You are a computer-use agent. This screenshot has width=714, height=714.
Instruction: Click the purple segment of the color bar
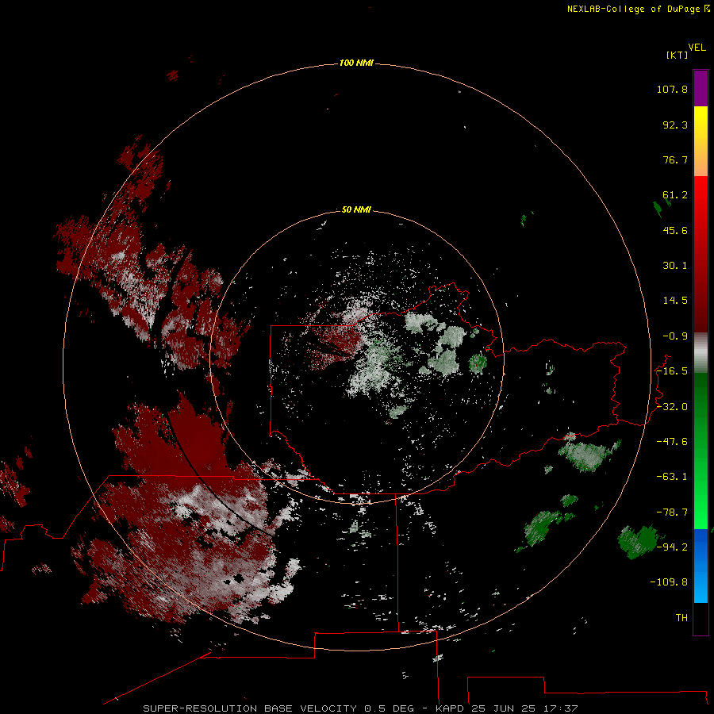(701, 88)
